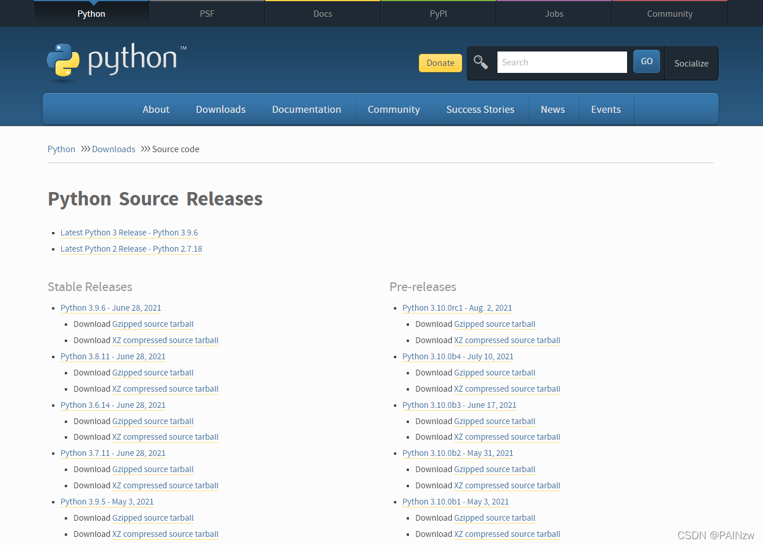763x545 pixels.
Task: Click the Donate button
Action: 440,63
